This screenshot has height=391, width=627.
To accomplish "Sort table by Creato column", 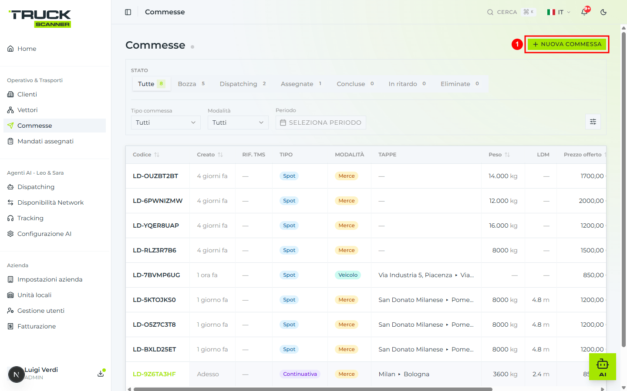I will point(210,155).
